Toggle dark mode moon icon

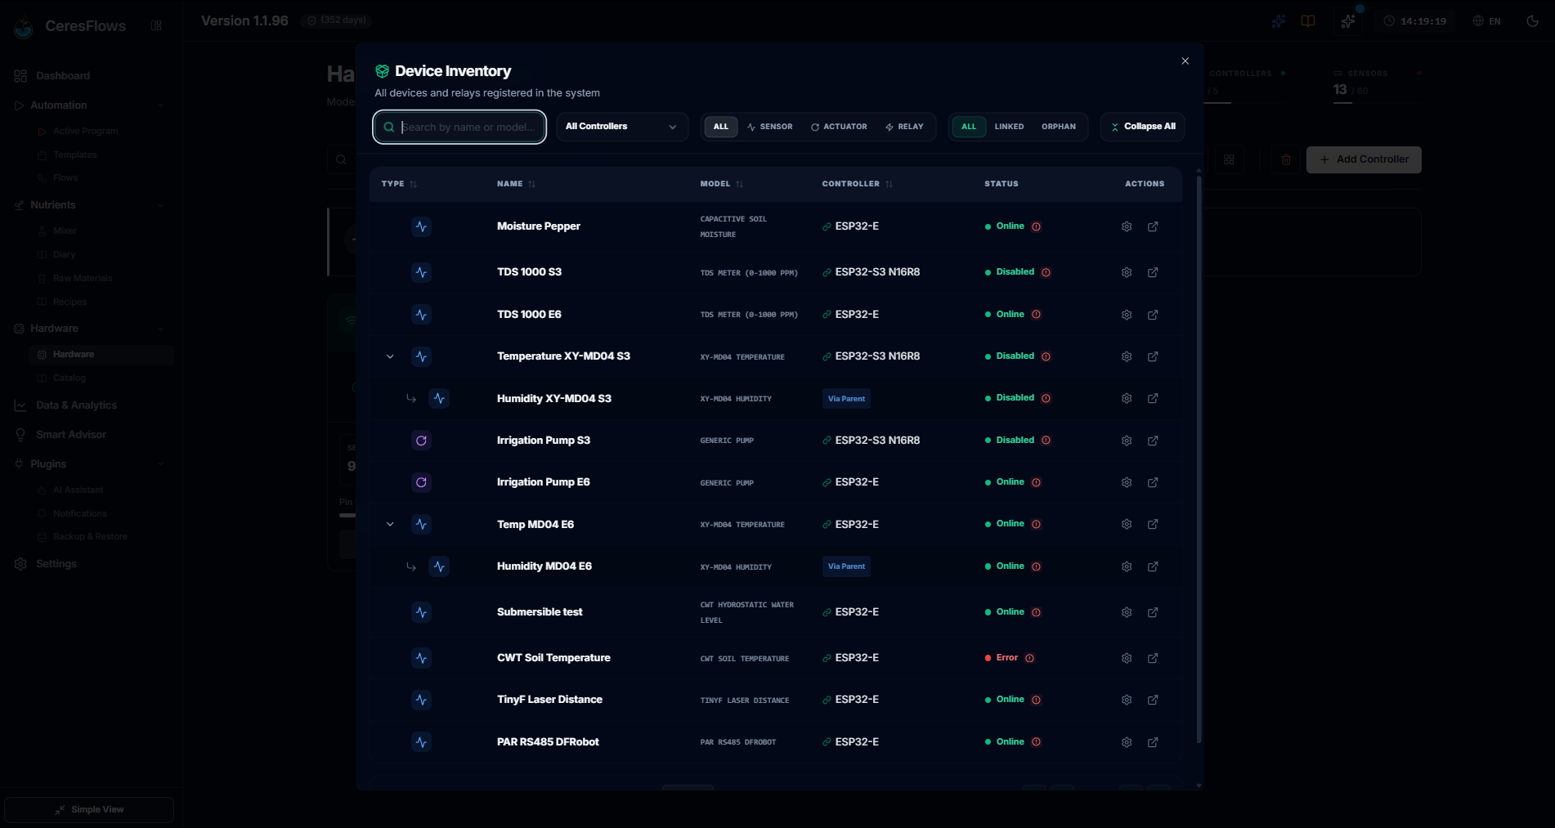pyautogui.click(x=1533, y=21)
